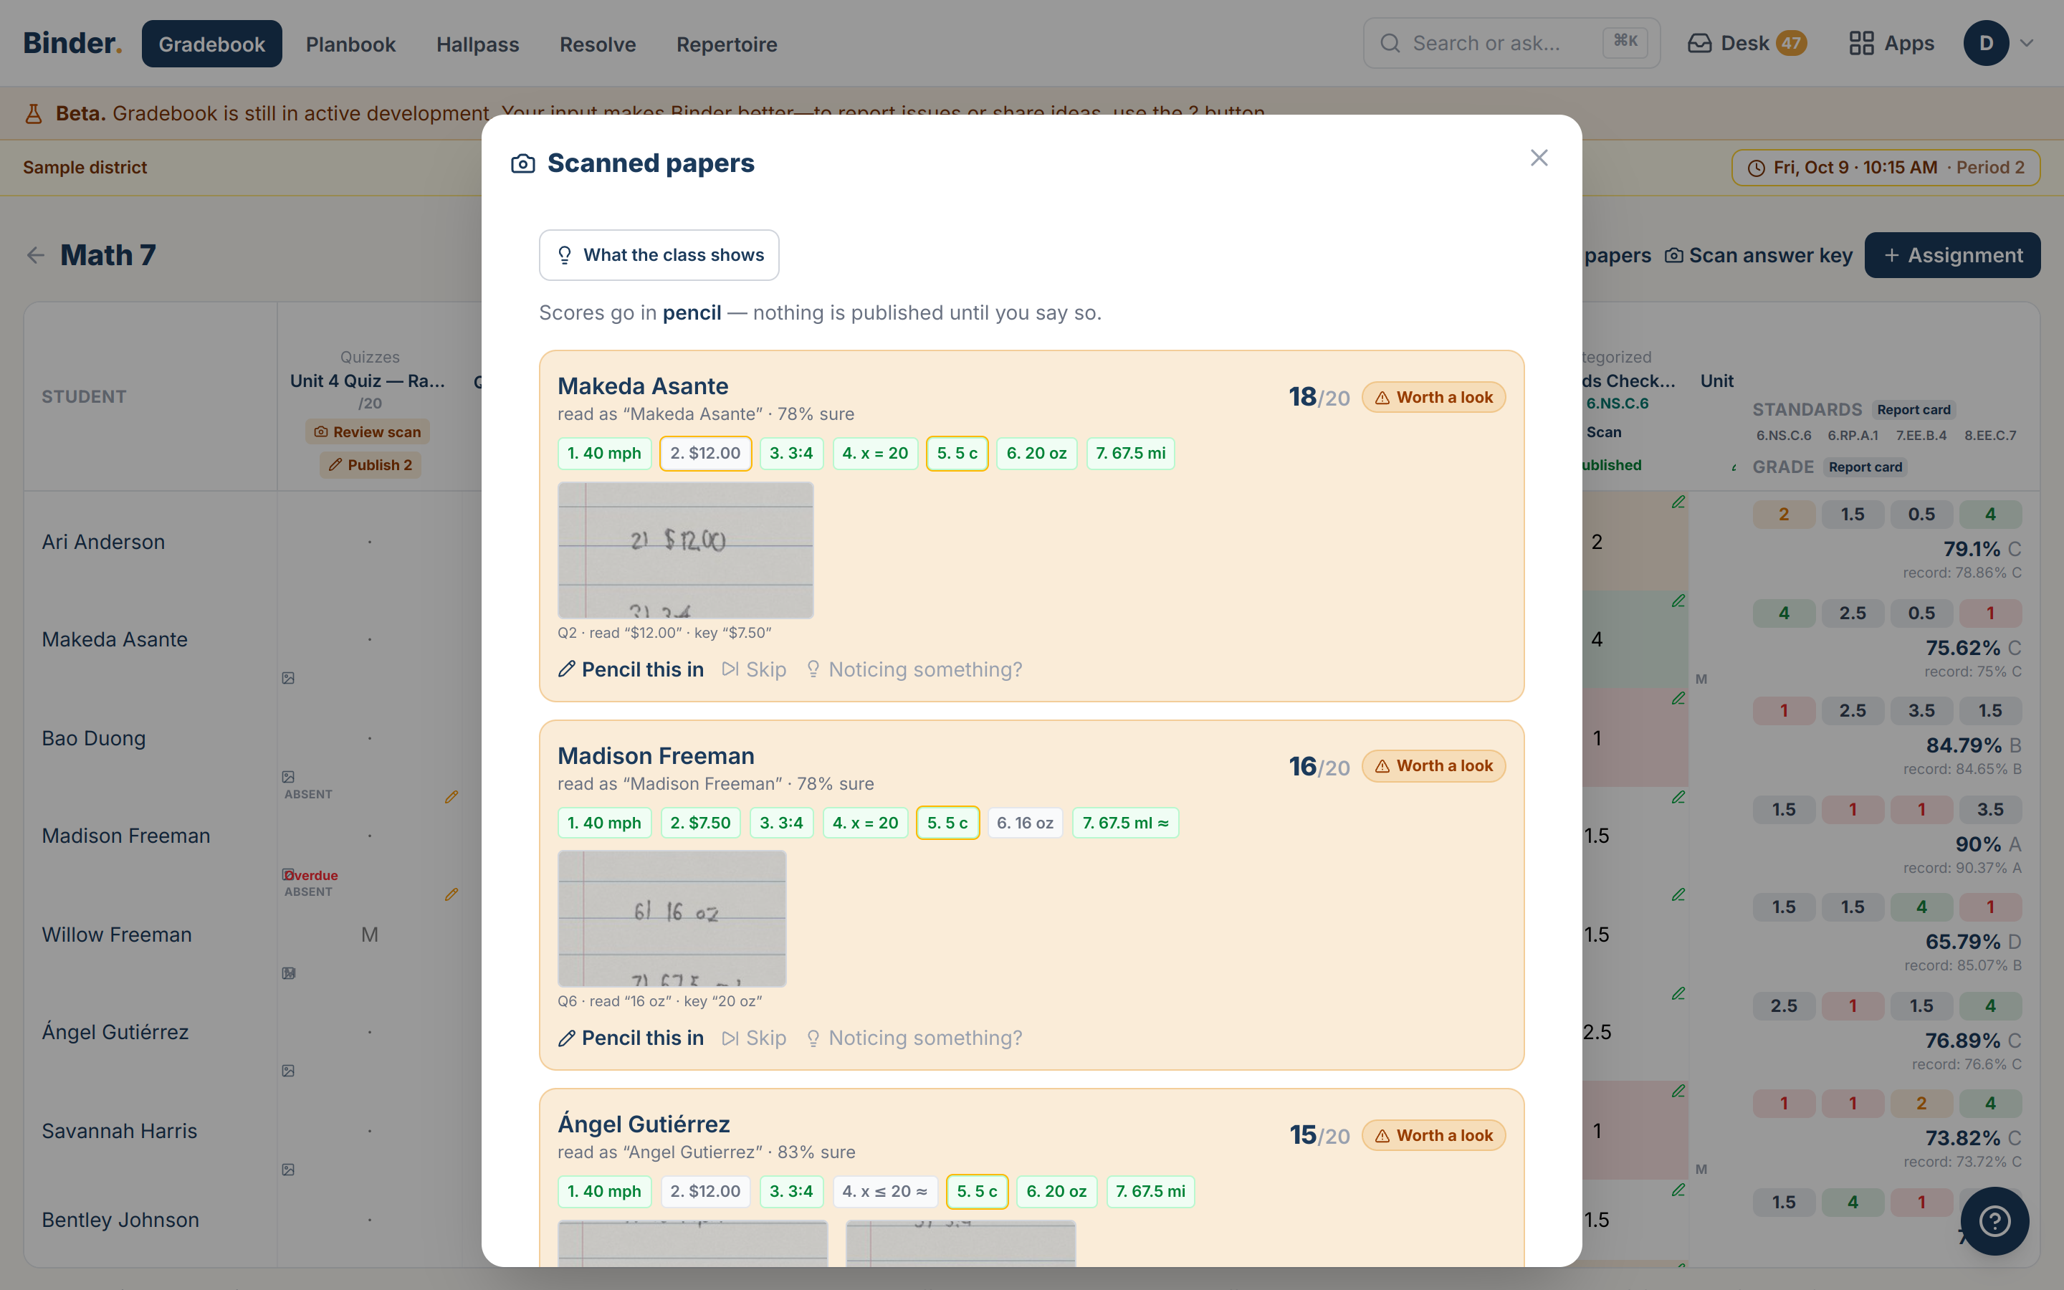The height and width of the screenshot is (1290, 2064).
Task: Open the help question mark button
Action: point(1994,1221)
